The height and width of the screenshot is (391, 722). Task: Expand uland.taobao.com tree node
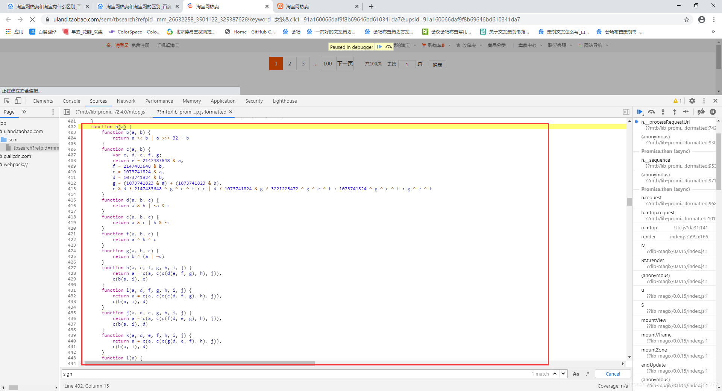pyautogui.click(x=1, y=131)
